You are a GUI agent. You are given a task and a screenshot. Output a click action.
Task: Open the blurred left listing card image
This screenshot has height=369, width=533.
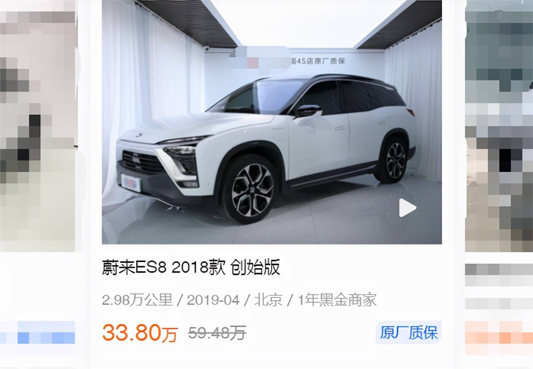pos(38,126)
